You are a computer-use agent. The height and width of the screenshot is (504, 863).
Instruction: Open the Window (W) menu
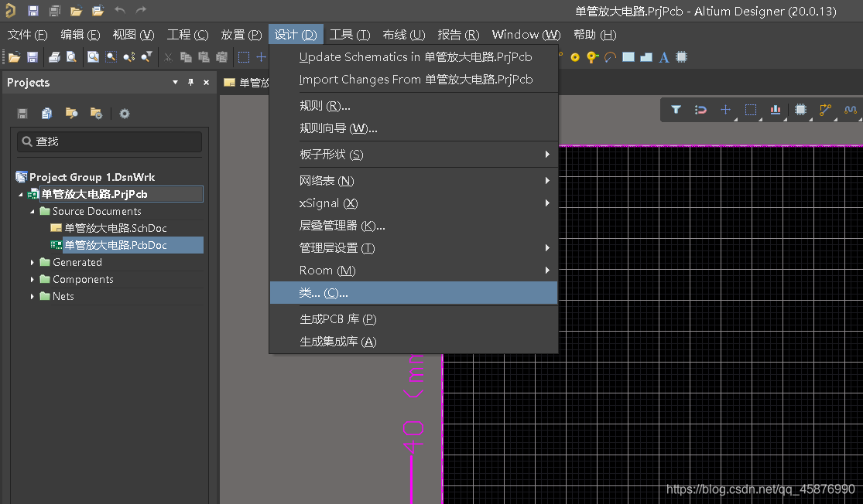point(526,35)
